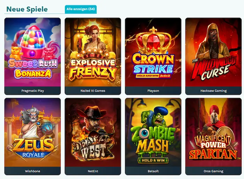
Task: Click the Pragmatic Play provider label
Action: coord(33,91)
